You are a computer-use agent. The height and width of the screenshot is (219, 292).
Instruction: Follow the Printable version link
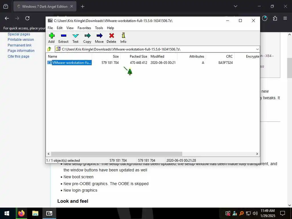[21, 39]
